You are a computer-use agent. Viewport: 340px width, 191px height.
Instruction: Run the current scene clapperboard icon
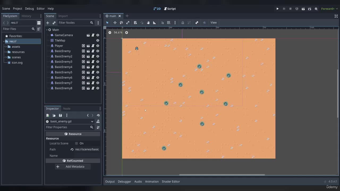pos(303,9)
